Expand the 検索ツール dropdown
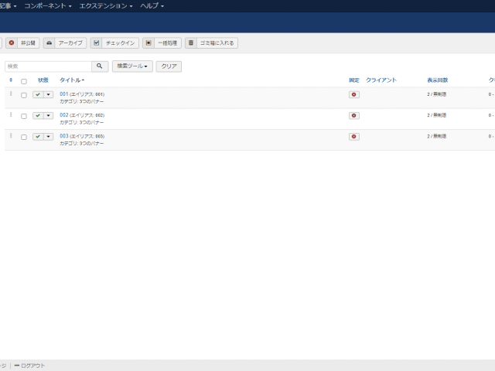Viewport: 495px width, 371px height. tap(132, 66)
